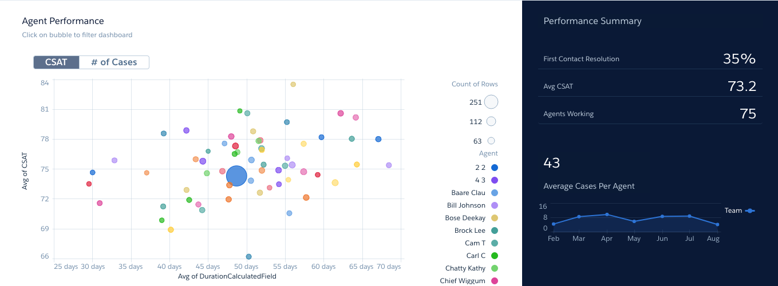Click the teal bubble at CSAT 66
This screenshot has height=286, width=778.
(x=248, y=257)
